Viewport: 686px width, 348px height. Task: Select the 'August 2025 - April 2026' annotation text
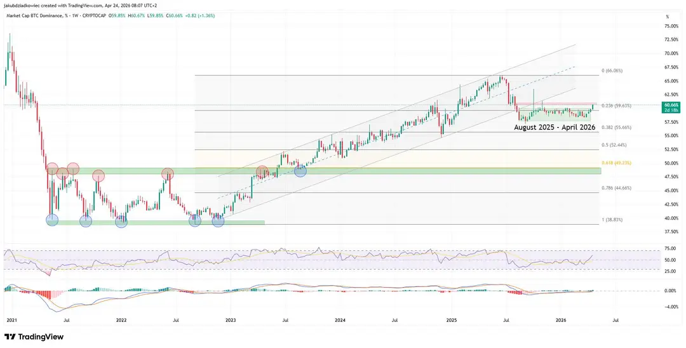tap(555, 127)
